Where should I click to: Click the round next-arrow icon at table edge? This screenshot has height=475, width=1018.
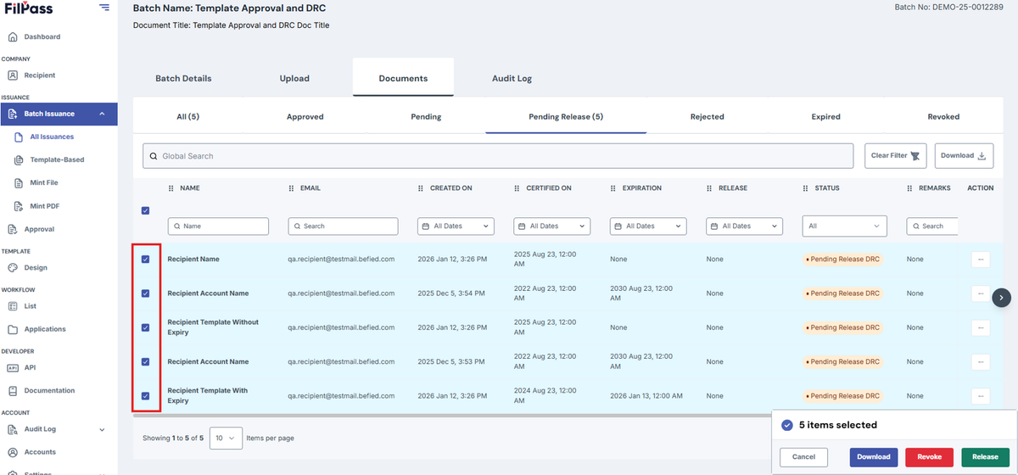pyautogui.click(x=1002, y=298)
